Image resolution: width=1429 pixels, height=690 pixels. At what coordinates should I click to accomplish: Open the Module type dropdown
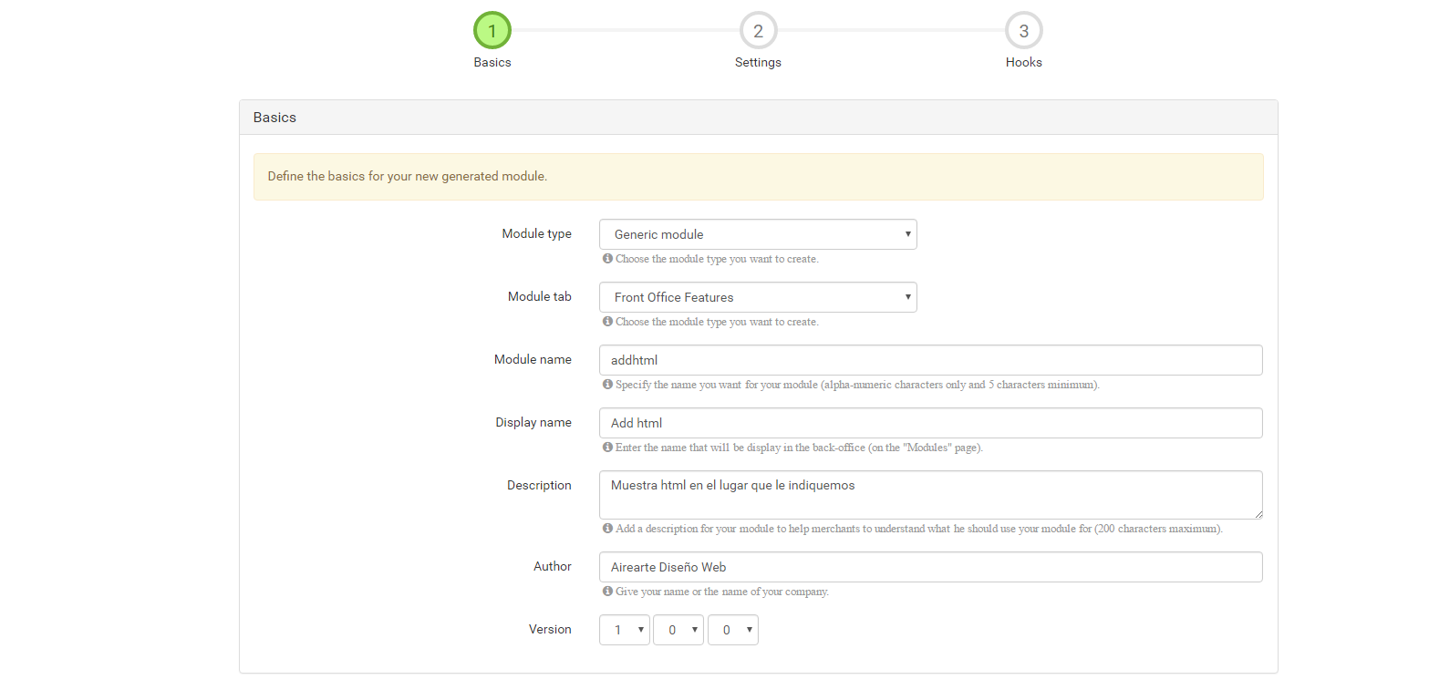pyautogui.click(x=757, y=234)
